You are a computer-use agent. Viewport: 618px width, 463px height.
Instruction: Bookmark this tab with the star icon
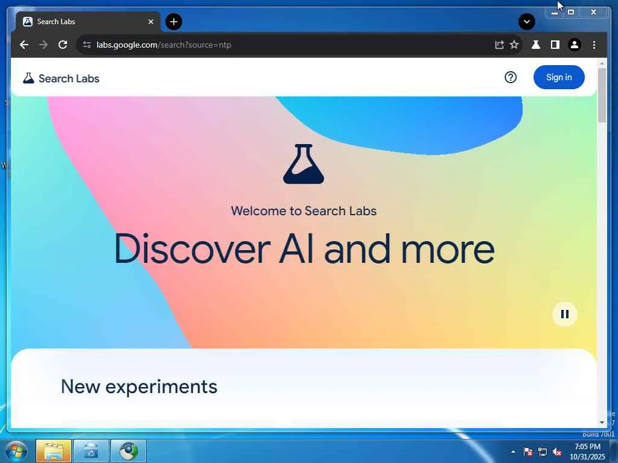514,45
